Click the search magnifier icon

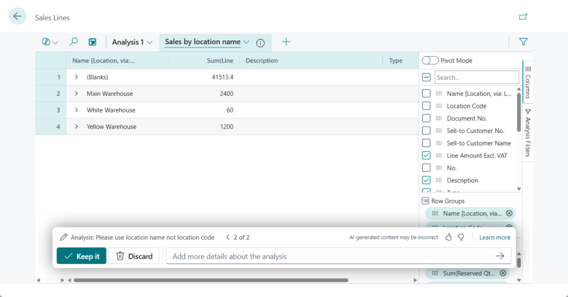click(x=73, y=42)
